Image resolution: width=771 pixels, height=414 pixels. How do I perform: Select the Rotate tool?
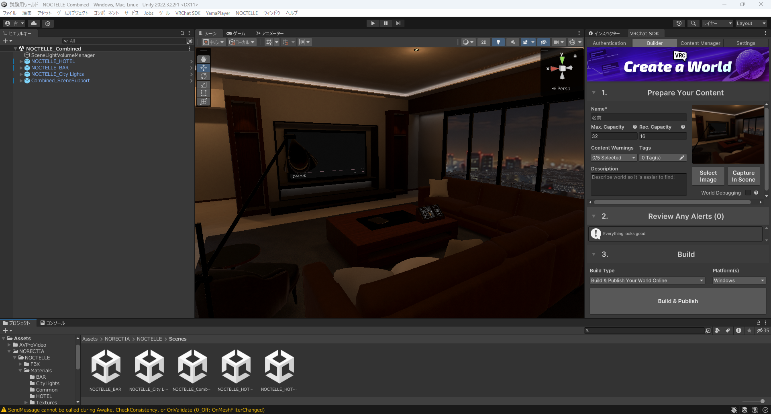click(204, 76)
